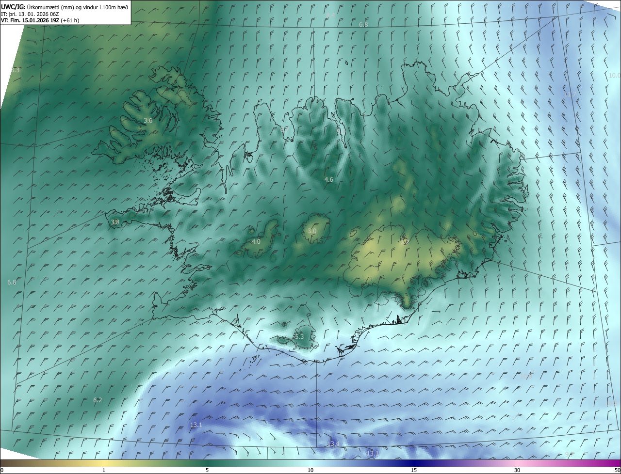Image resolution: width=621 pixels, height=474 pixels.
Task: Select the VT: Fim. 15.01.2026 19Z line
Action: click(x=40, y=20)
